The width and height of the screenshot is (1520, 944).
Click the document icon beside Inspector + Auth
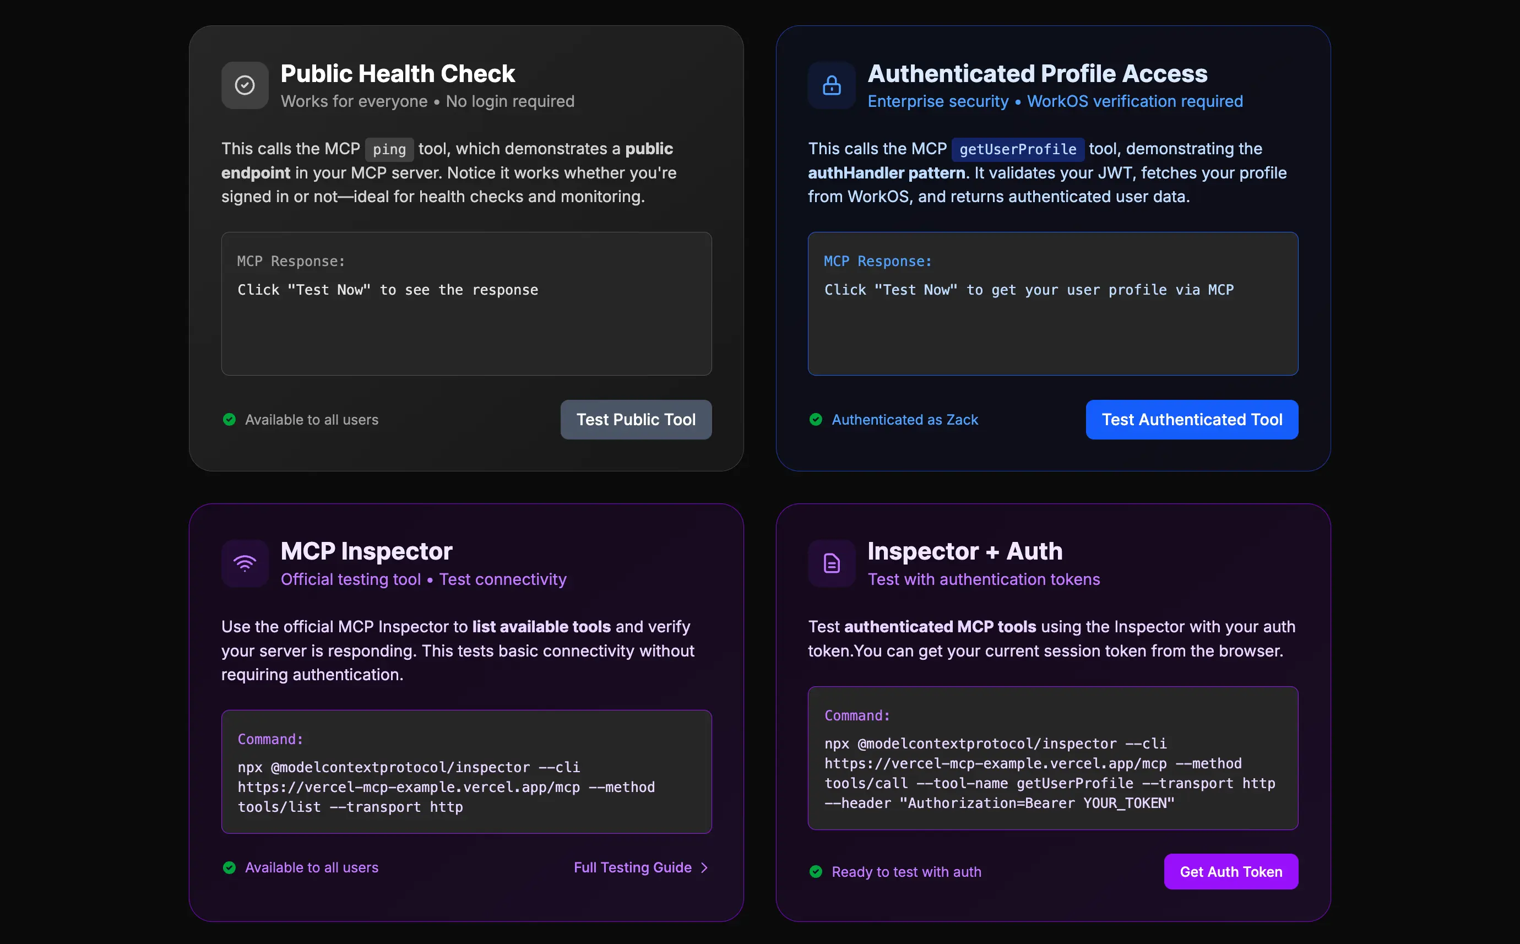832,563
